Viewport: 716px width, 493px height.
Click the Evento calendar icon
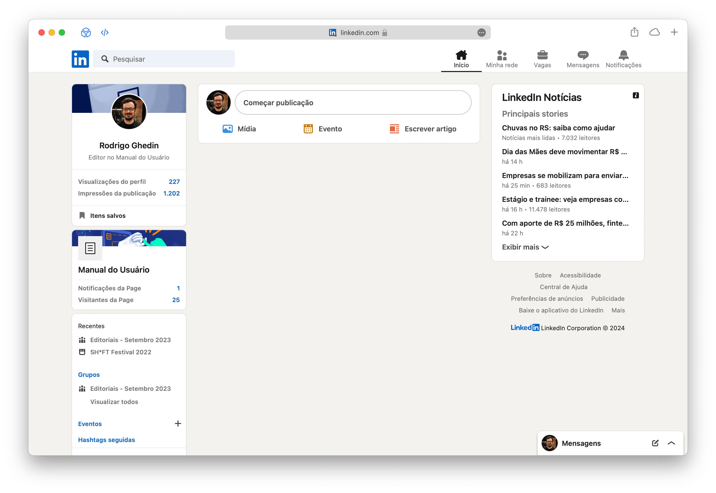pos(308,129)
